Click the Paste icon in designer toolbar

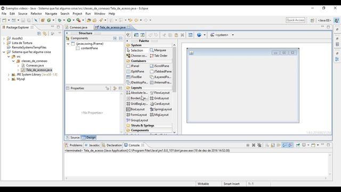(176, 35)
